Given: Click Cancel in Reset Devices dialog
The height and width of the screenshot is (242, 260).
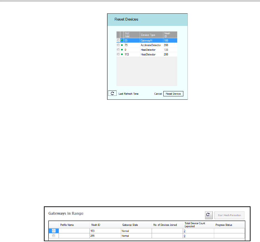Looking at the screenshot, I should point(158,94).
